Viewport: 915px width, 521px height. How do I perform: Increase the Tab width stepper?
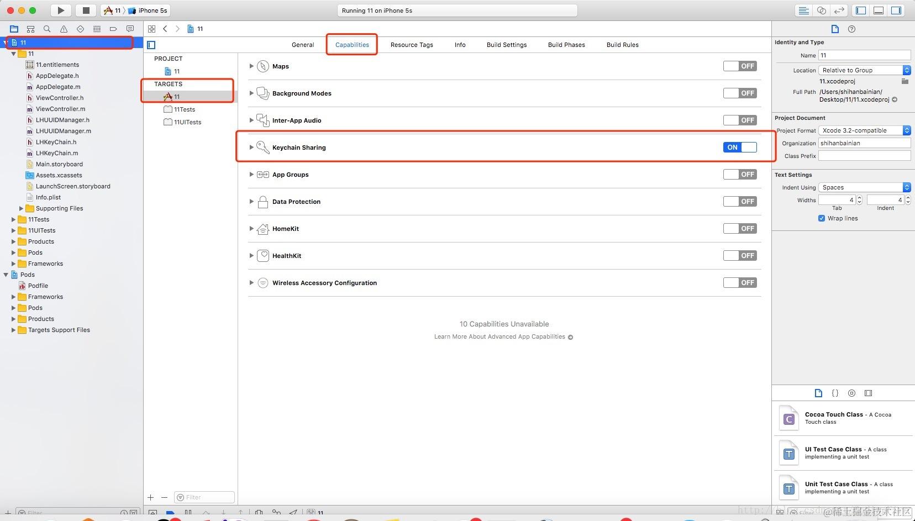pyautogui.click(x=859, y=198)
